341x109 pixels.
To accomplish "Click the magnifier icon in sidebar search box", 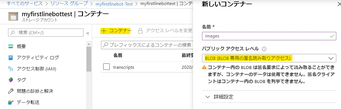I will pyautogui.click(x=13, y=32).
